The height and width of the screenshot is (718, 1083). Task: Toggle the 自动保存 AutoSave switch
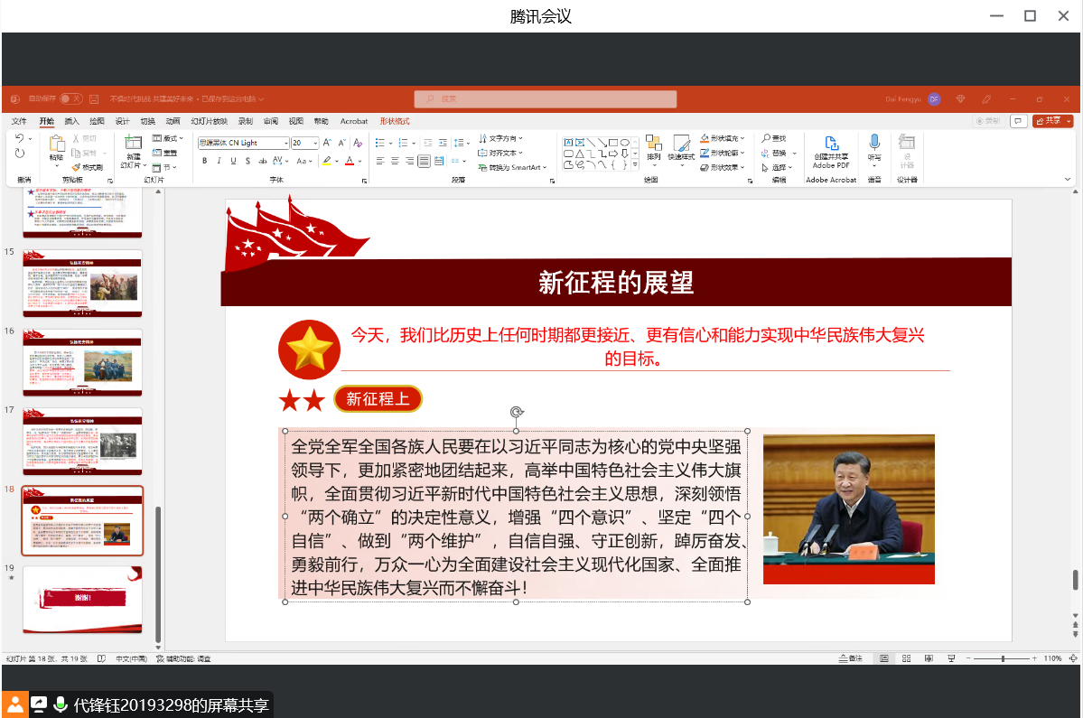[70, 98]
